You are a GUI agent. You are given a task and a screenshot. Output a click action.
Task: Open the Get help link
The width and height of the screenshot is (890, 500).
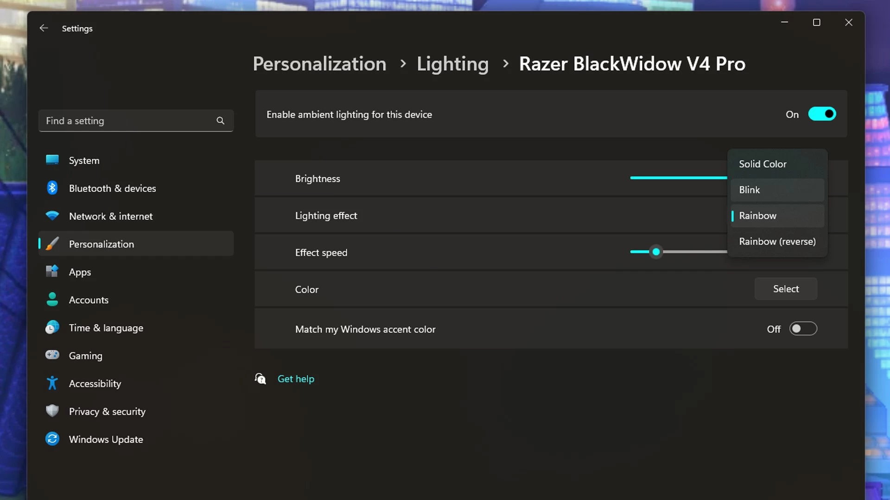coord(296,379)
